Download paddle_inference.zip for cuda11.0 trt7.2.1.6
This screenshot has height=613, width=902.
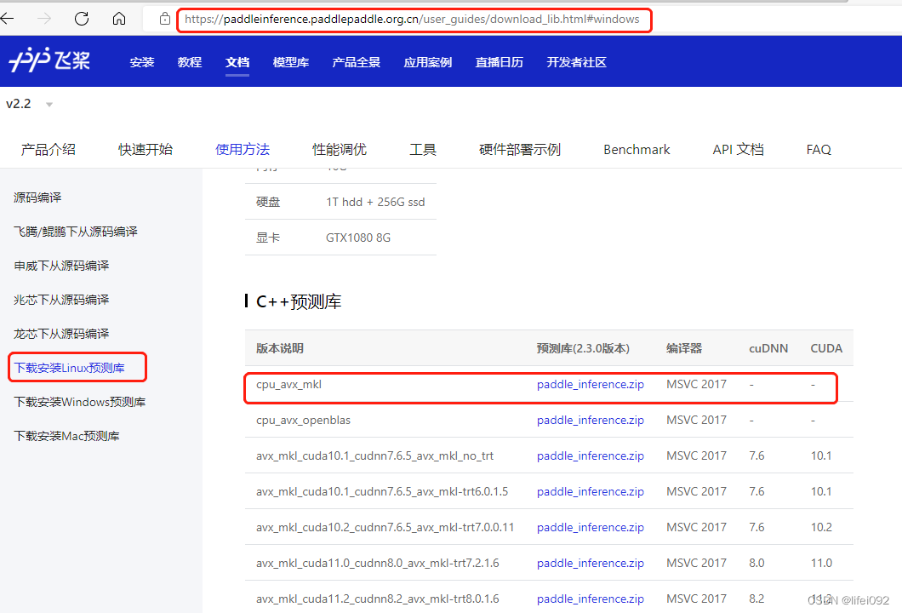591,563
